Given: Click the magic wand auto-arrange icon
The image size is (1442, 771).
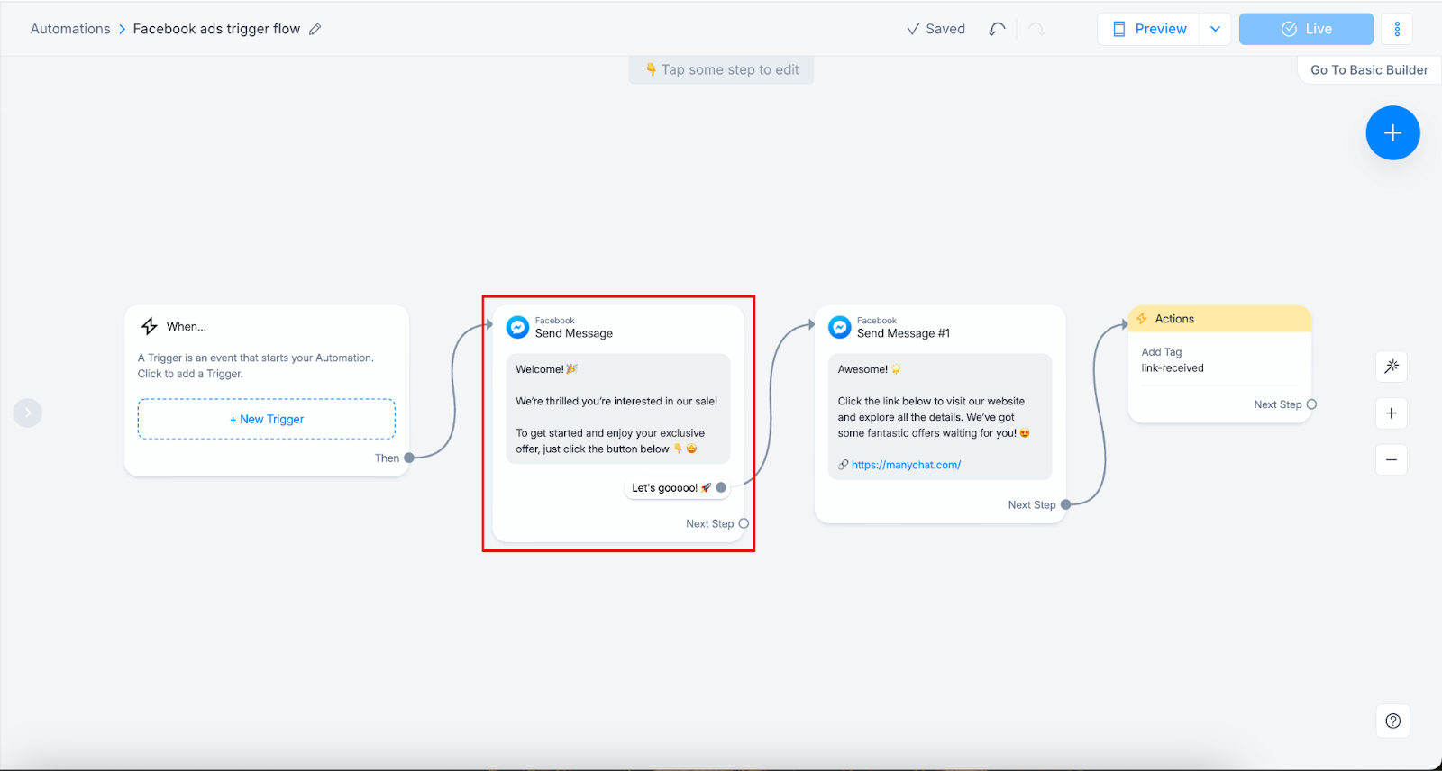Looking at the screenshot, I should [x=1392, y=367].
